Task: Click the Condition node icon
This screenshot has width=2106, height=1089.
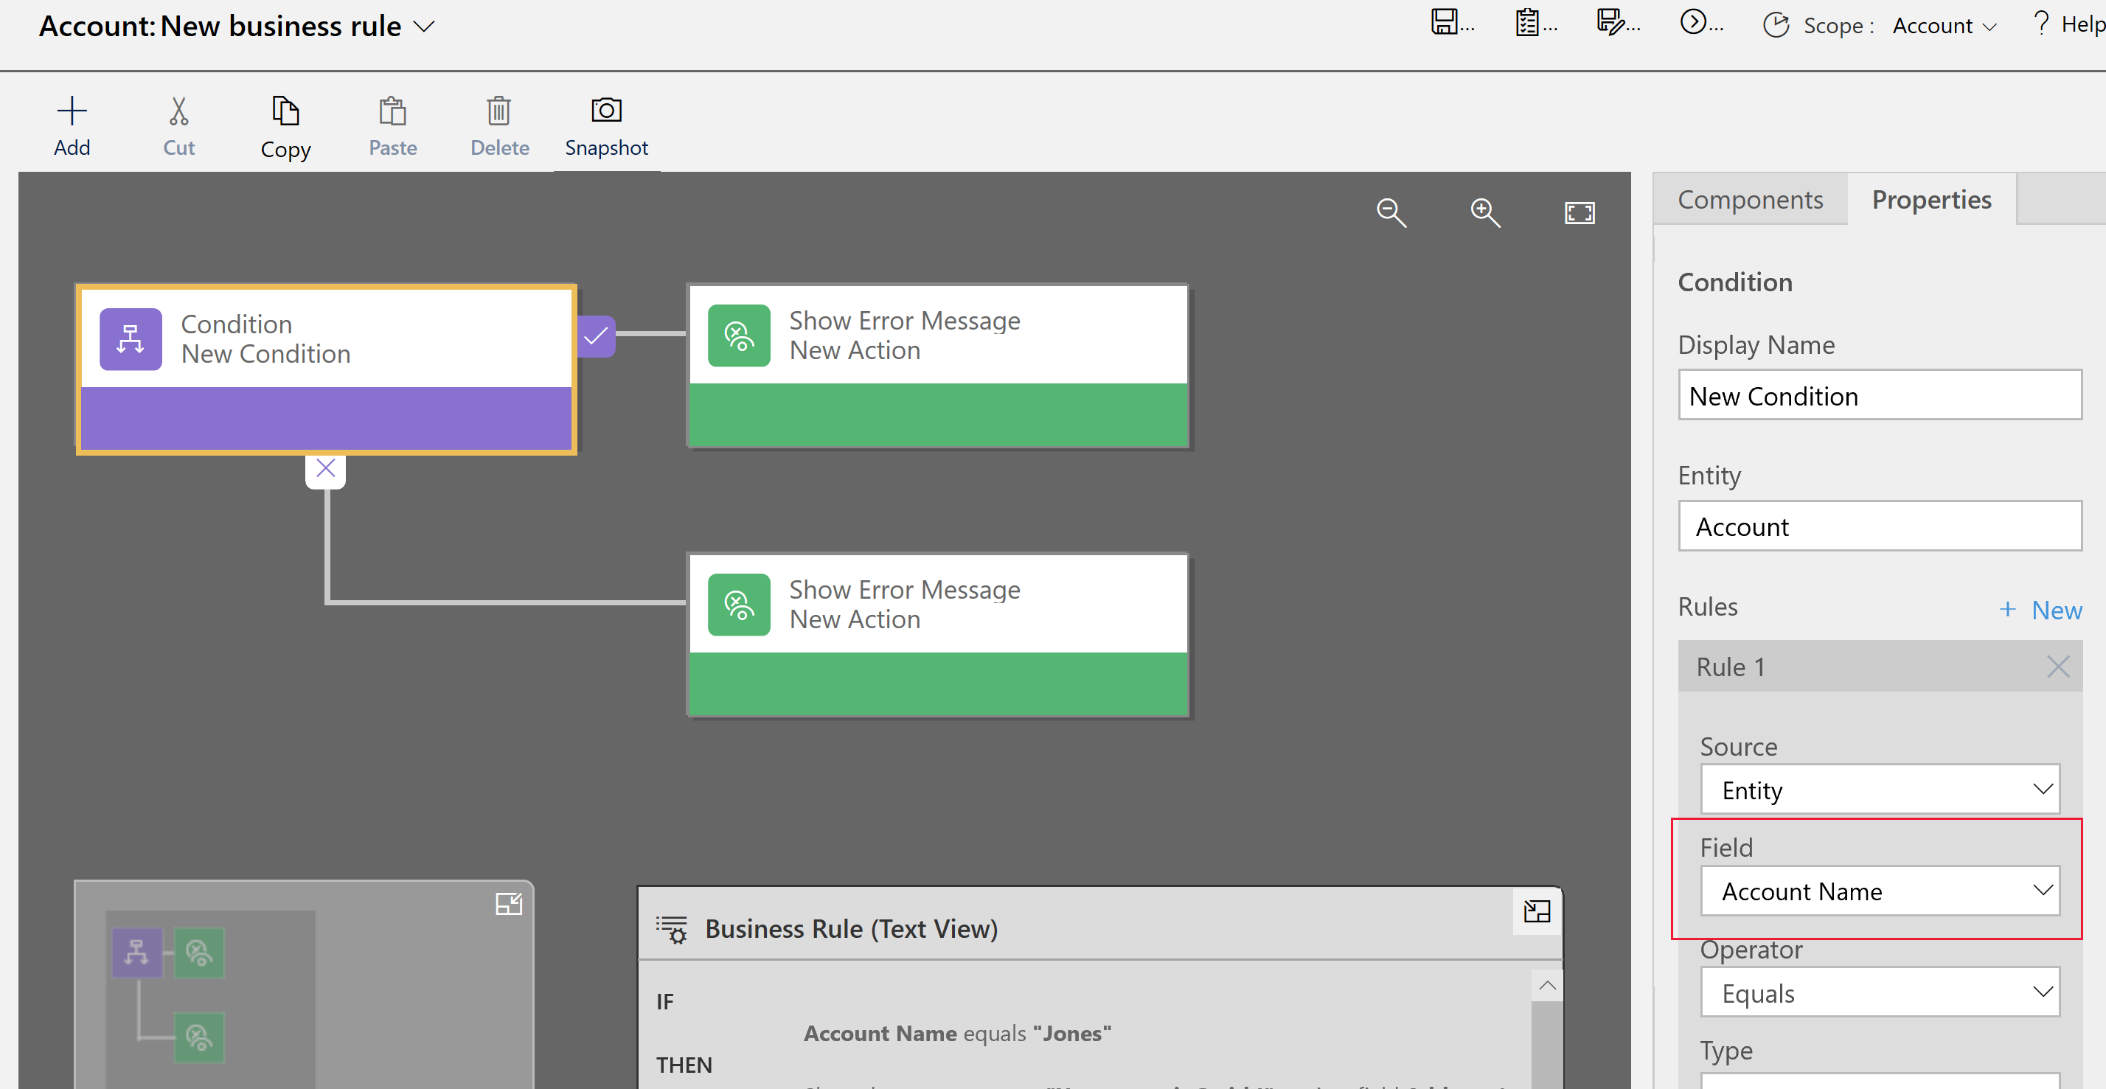Action: (129, 338)
